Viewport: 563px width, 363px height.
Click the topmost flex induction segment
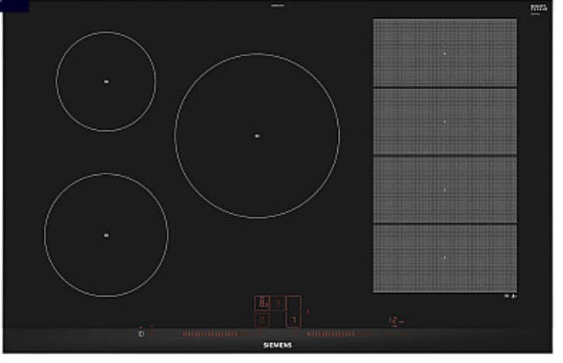(x=445, y=53)
